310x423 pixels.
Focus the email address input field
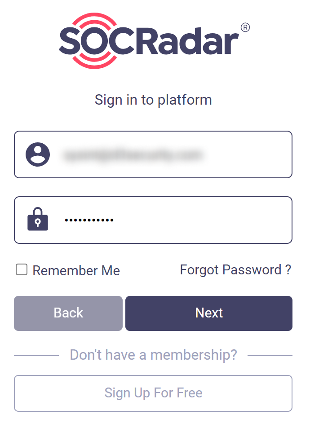click(x=171, y=154)
